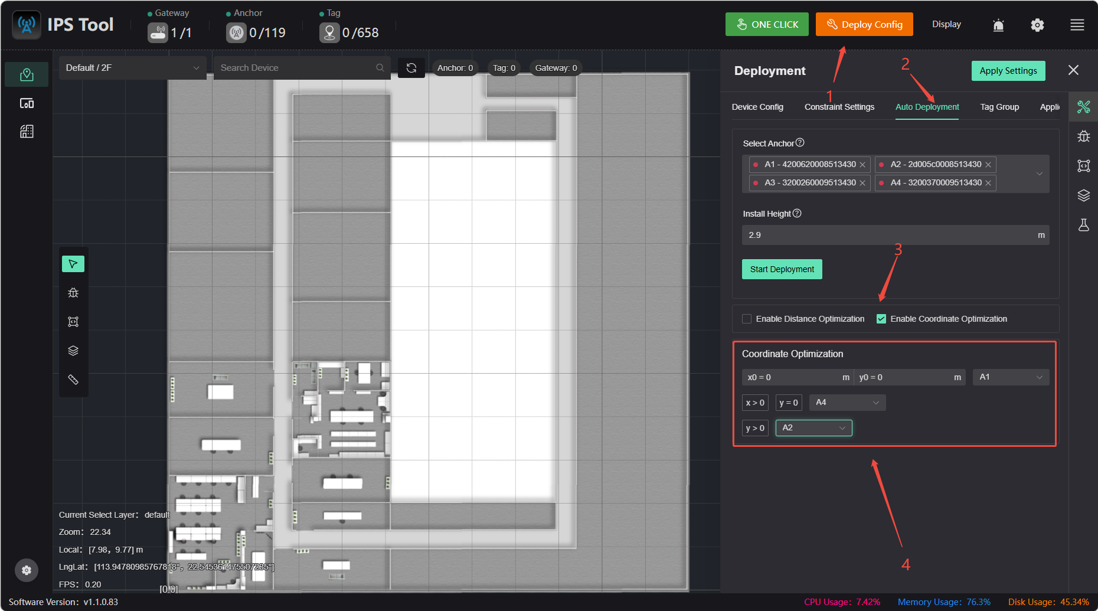Click the Tag: 0 count badge

tap(504, 68)
